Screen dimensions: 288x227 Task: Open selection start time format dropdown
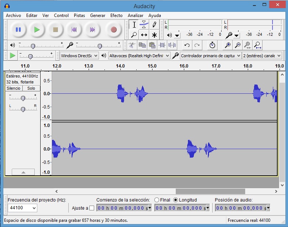150,208
